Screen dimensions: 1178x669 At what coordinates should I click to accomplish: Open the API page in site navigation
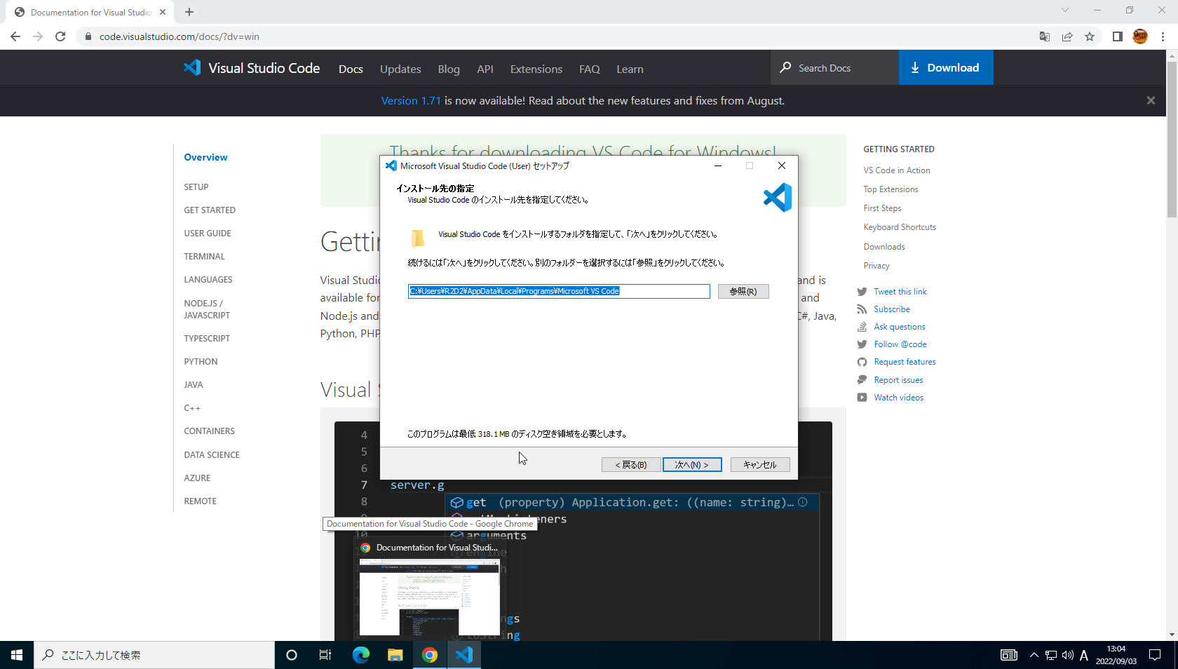tap(485, 69)
